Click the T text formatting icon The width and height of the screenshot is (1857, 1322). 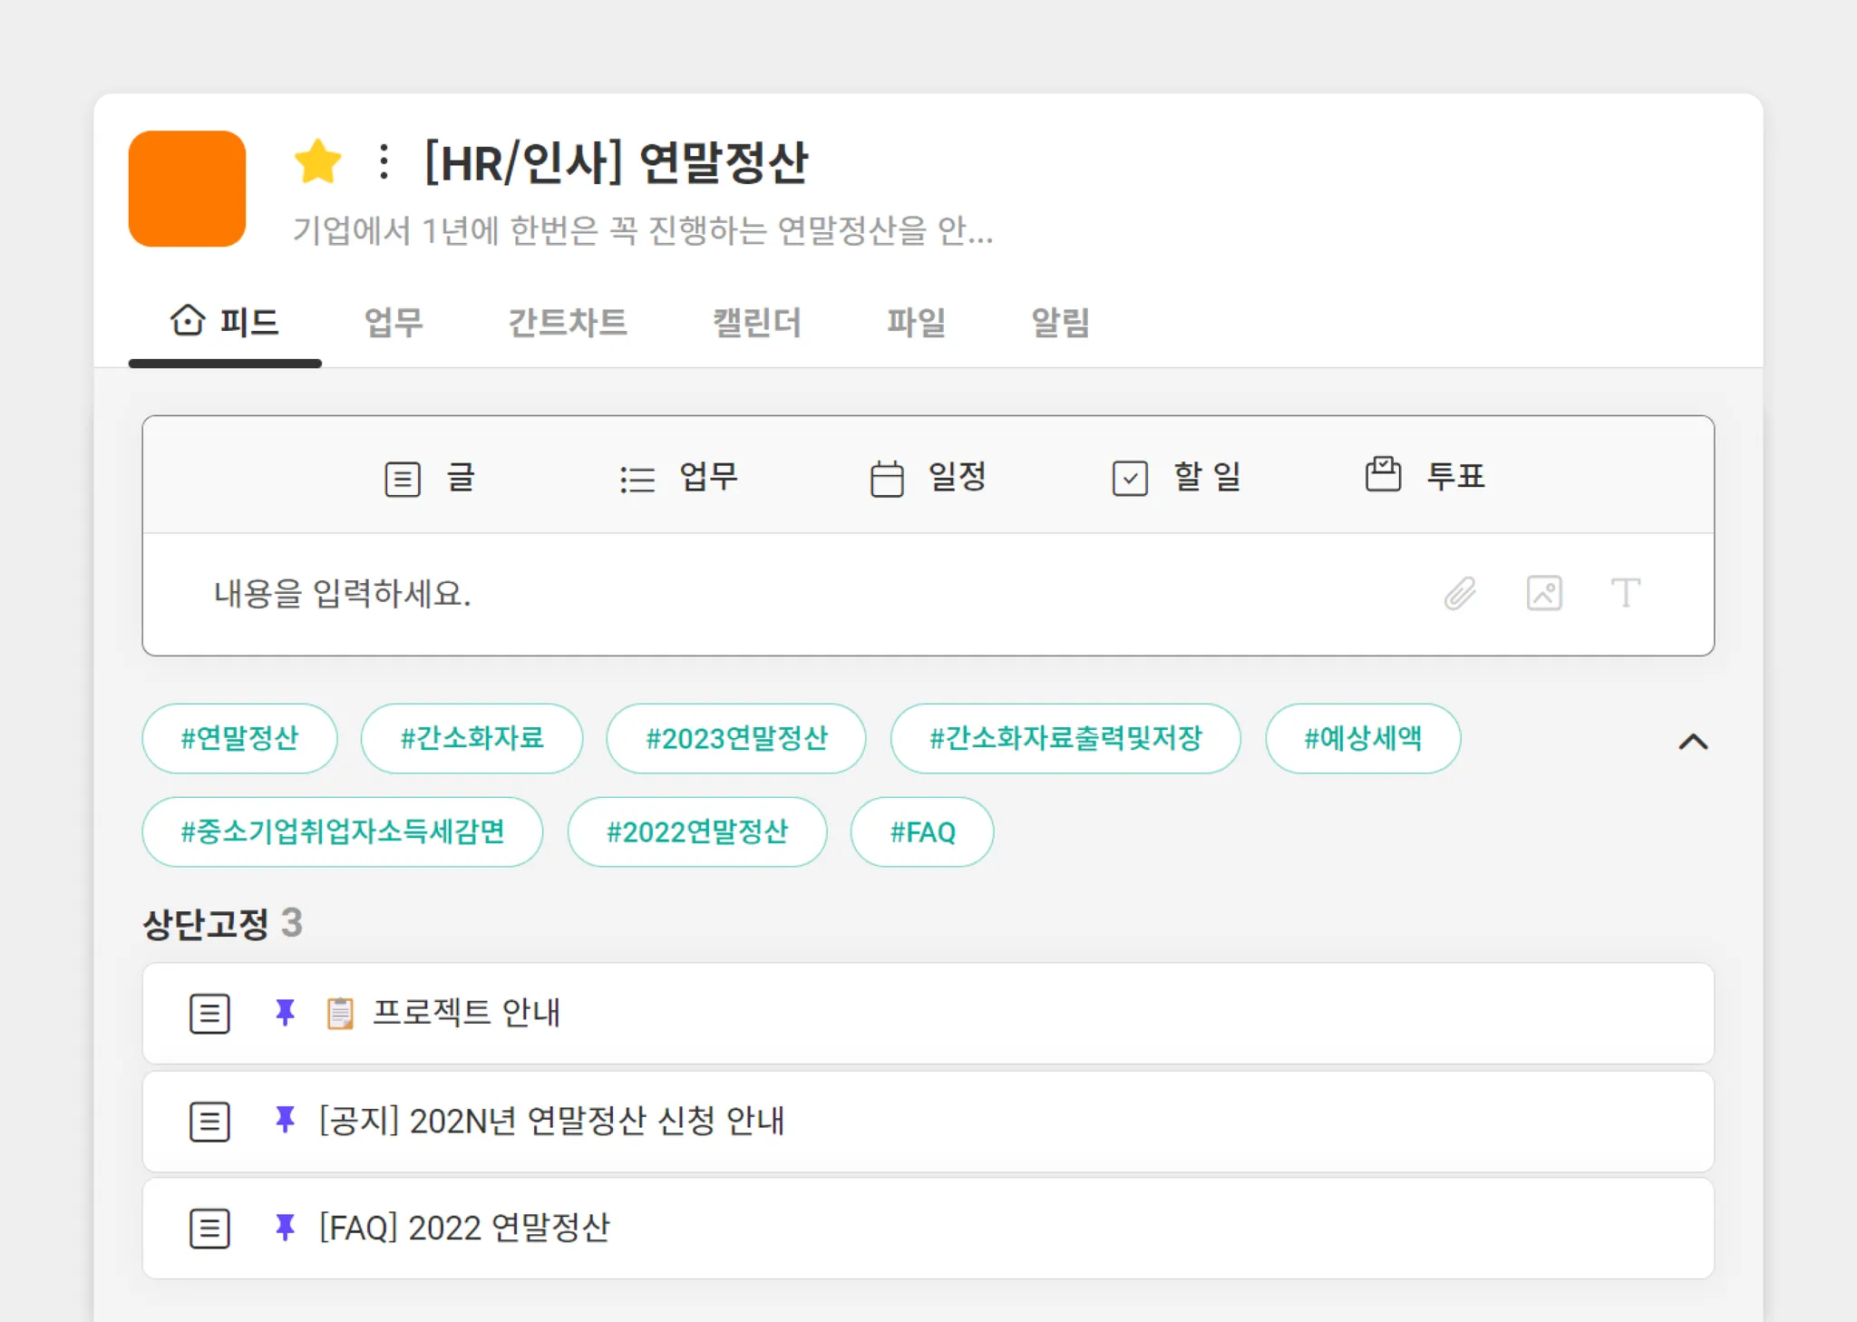point(1625,593)
